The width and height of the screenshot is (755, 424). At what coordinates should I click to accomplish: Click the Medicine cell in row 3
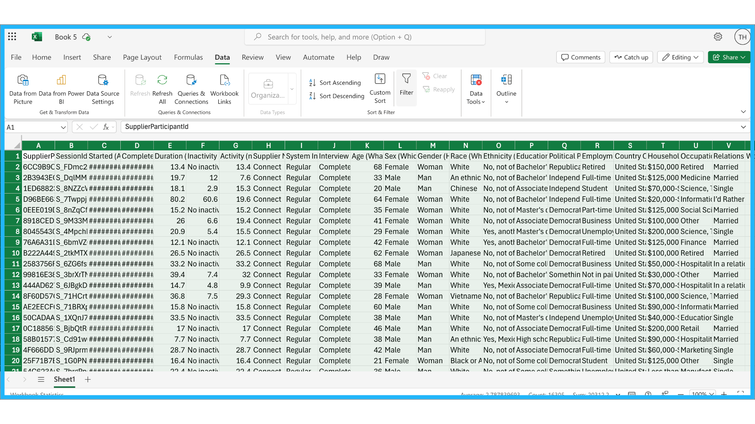696,178
